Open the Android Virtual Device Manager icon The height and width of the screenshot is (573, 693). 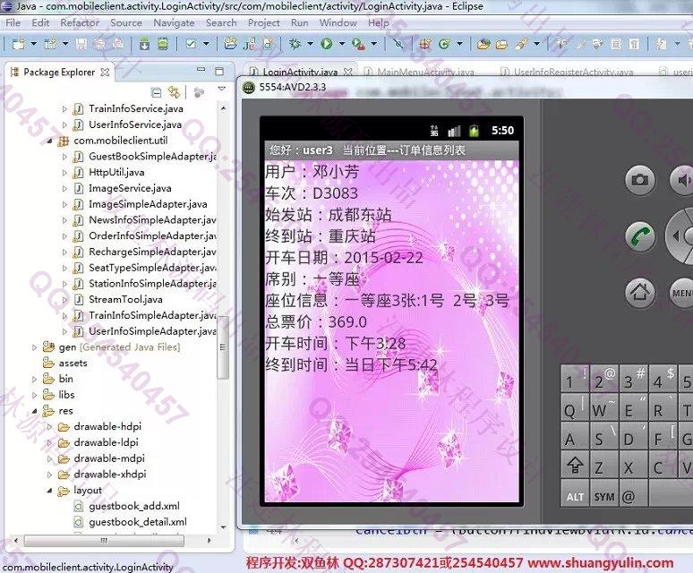(x=163, y=44)
